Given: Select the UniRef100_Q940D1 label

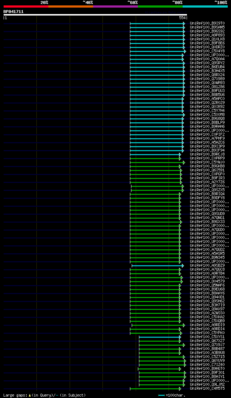Looking at the screenshot, I should (207, 297).
